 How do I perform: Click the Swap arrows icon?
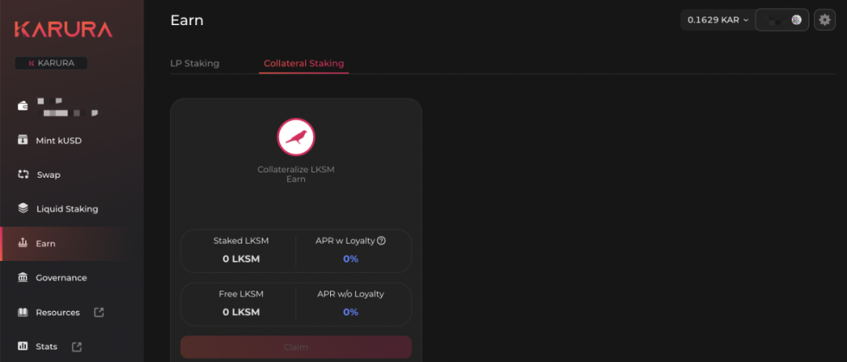(x=23, y=175)
